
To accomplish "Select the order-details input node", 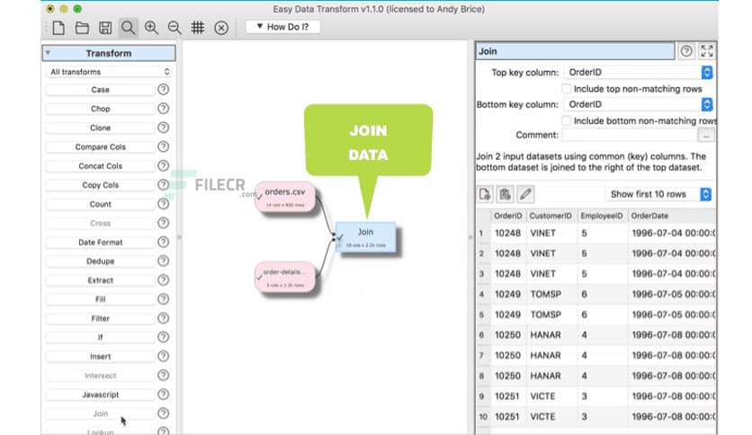I will [x=285, y=277].
